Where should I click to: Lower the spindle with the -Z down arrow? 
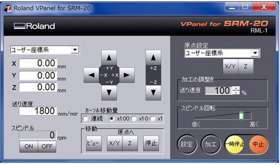153,93
